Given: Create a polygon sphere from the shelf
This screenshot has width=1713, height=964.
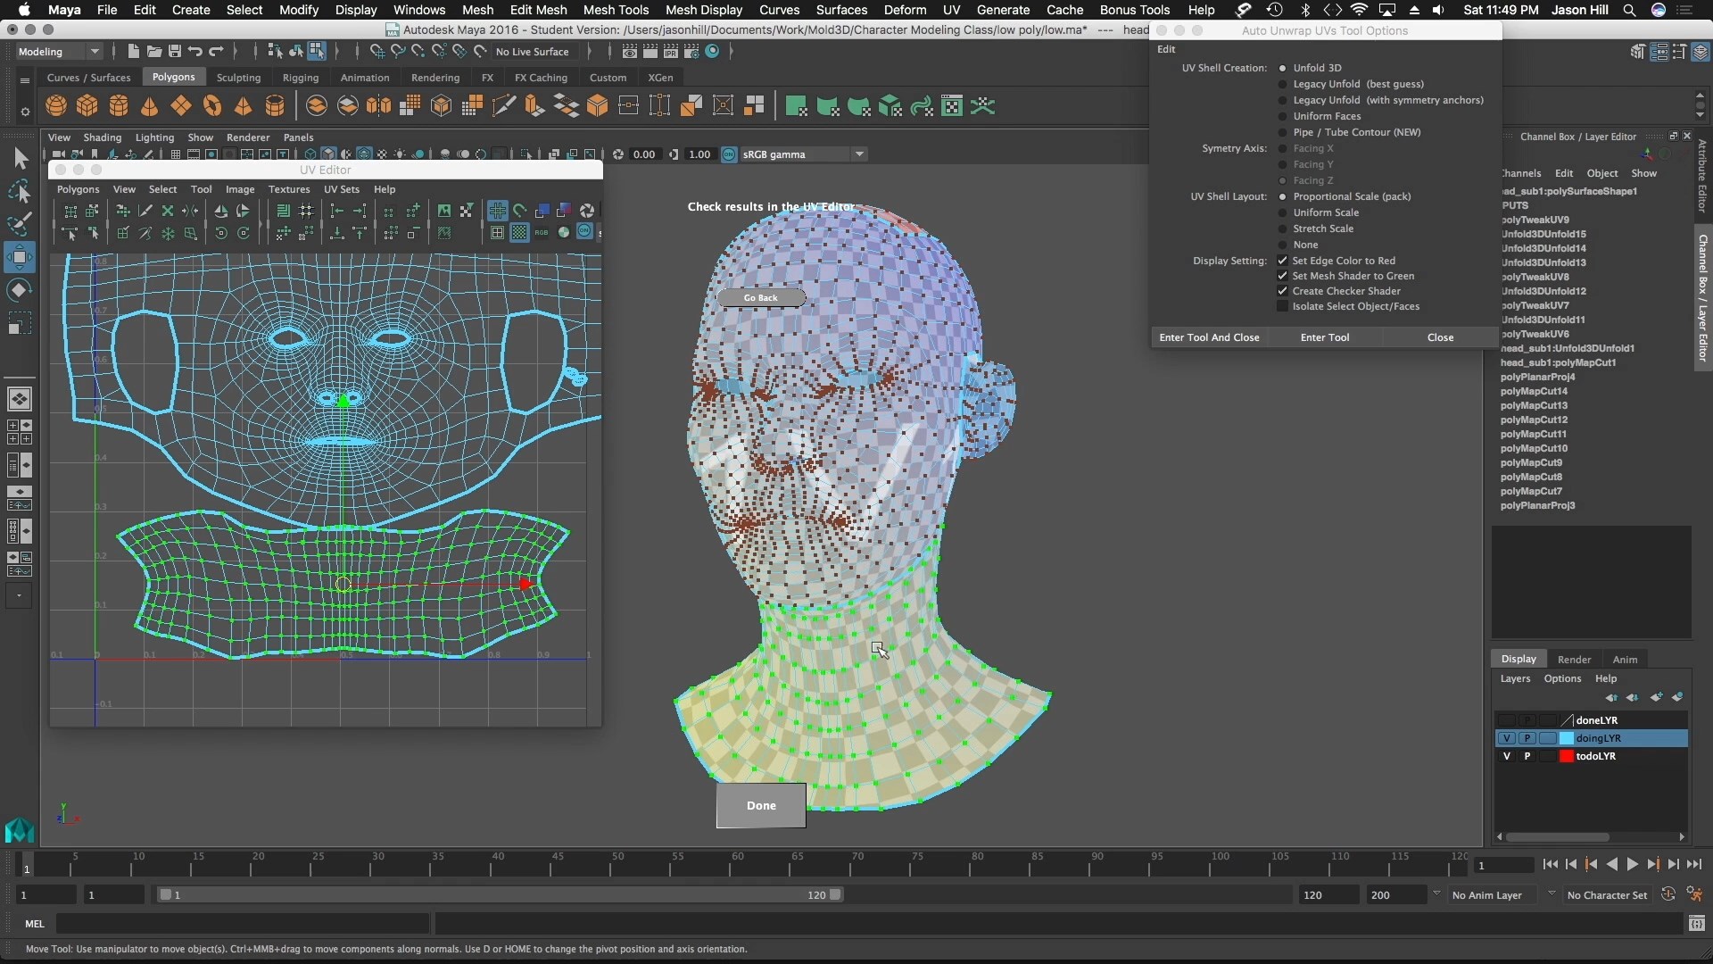Looking at the screenshot, I should [x=56, y=106].
